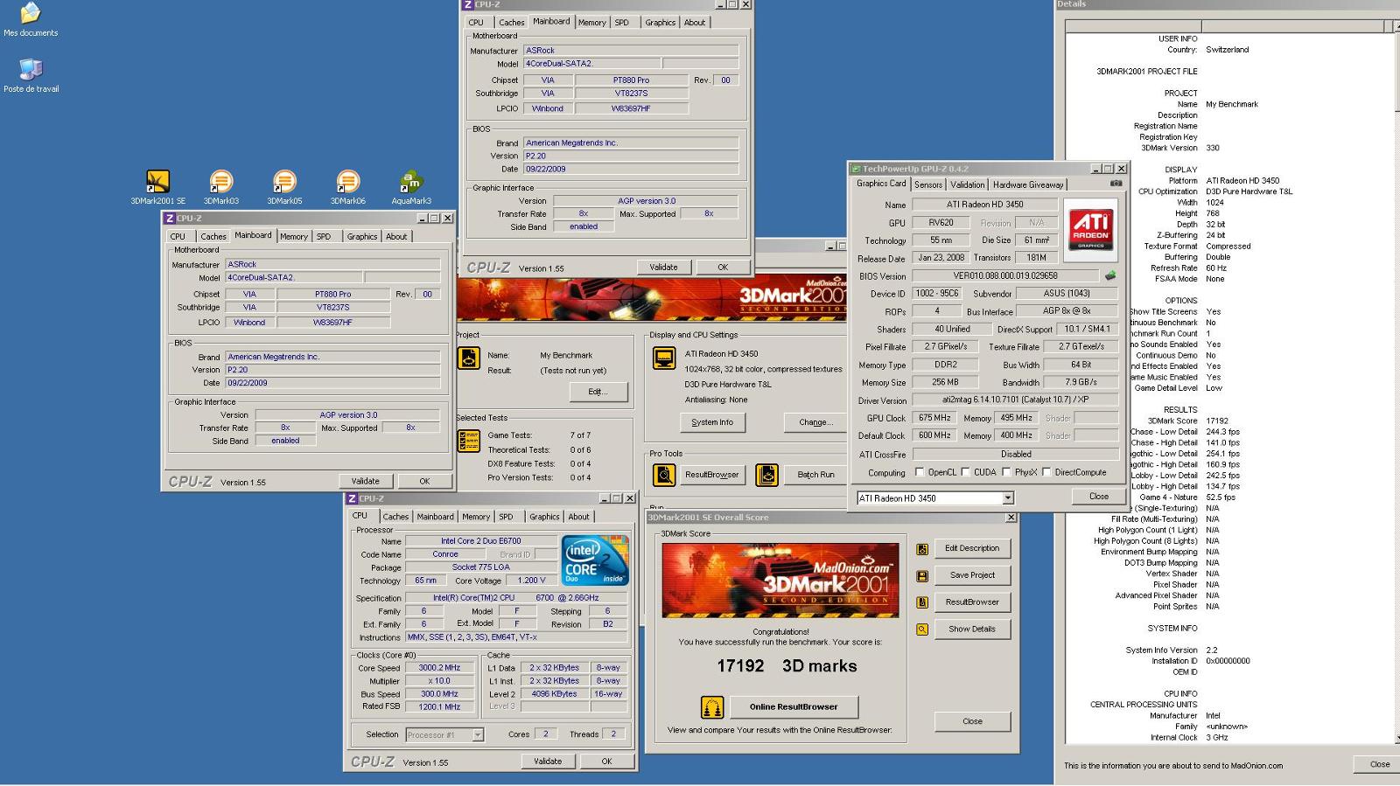Click the CPU tab in left CPU-Z window
The width and height of the screenshot is (1400, 786).
coord(178,237)
